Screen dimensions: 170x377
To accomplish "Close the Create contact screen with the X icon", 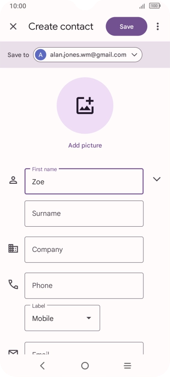I will point(13,27).
